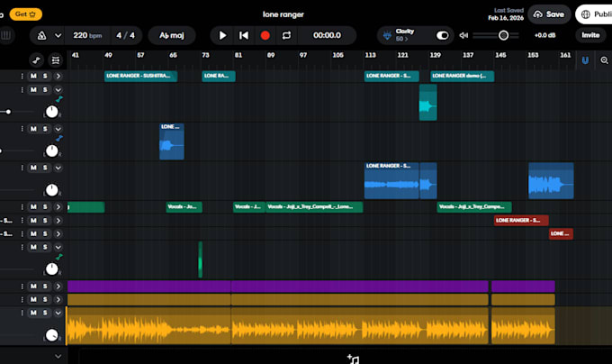This screenshot has height=364, width=612.
Task: Expand the purple clip track
Action: pyautogui.click(x=58, y=287)
